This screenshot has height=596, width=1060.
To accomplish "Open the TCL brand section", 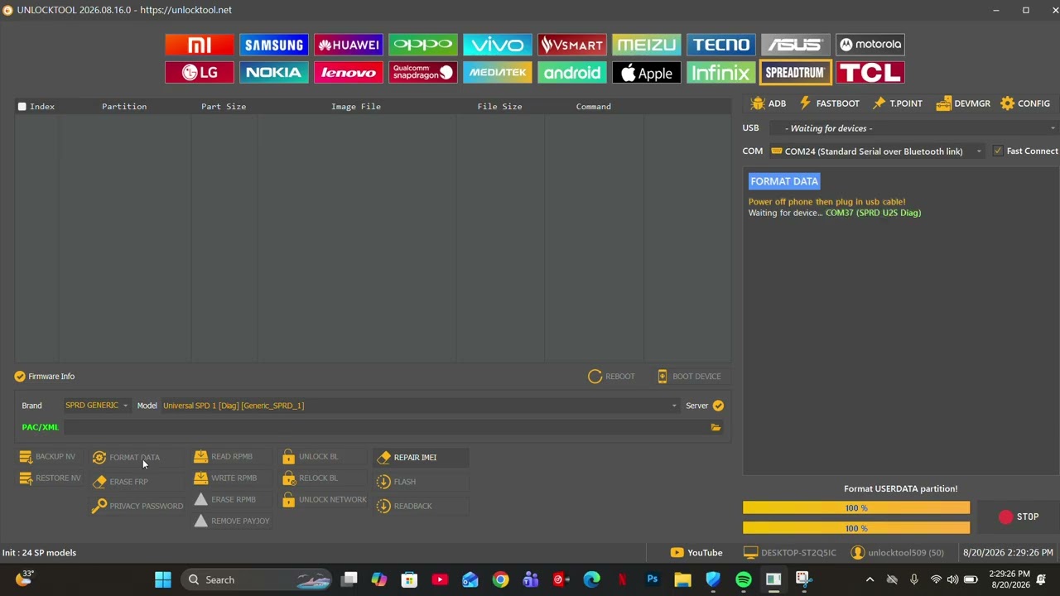I will 870,73.
